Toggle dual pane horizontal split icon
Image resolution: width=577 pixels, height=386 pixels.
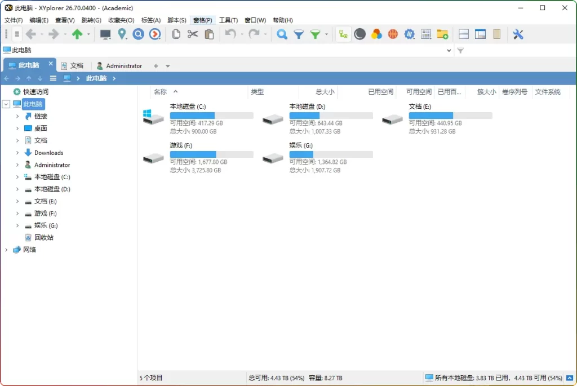point(464,34)
